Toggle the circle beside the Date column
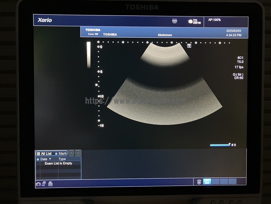 tap(38, 159)
